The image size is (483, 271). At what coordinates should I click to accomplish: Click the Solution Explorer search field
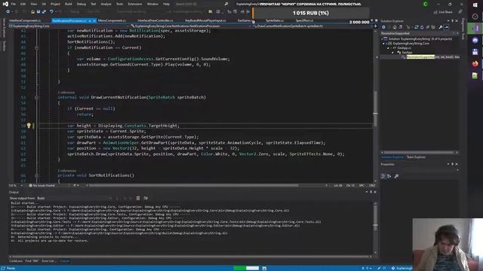[419, 33]
